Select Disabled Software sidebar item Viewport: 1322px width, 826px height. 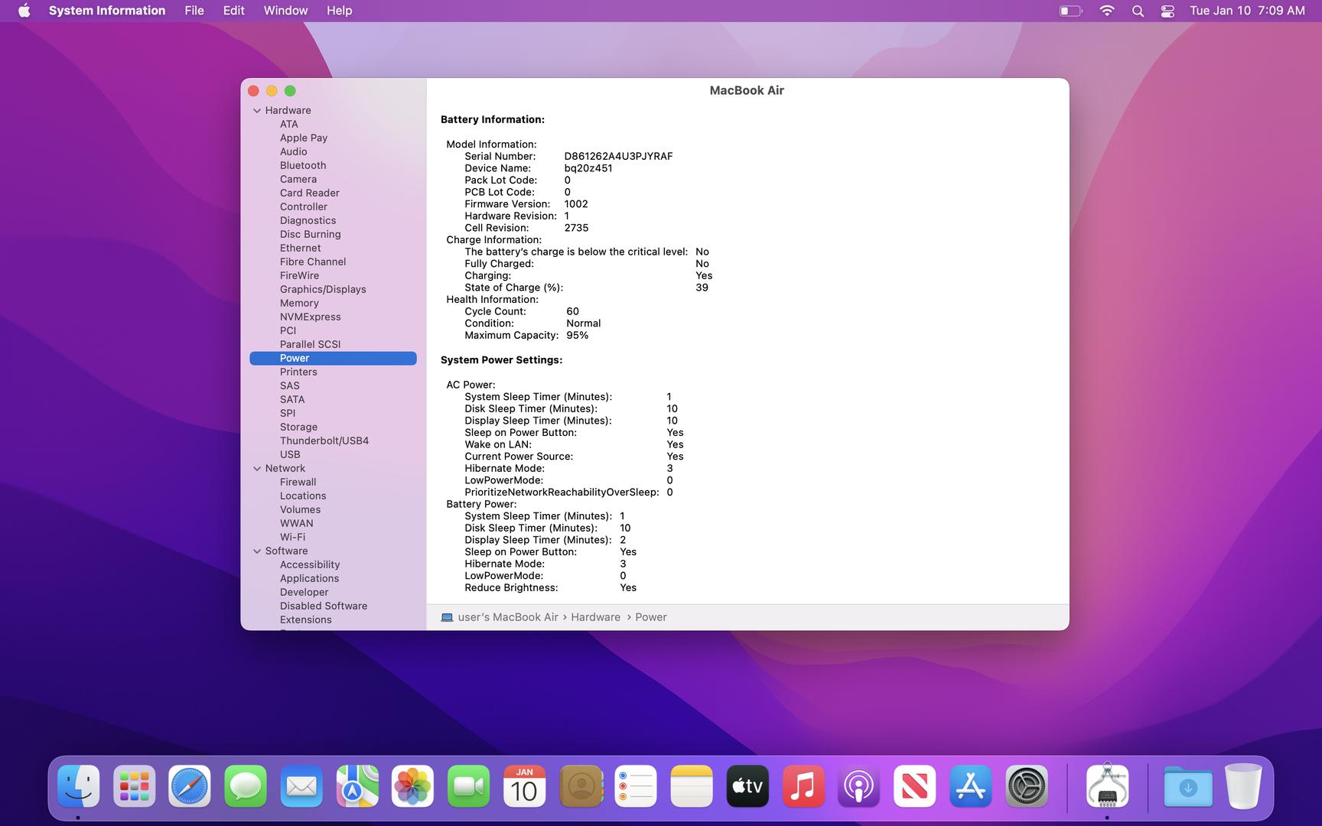click(324, 606)
